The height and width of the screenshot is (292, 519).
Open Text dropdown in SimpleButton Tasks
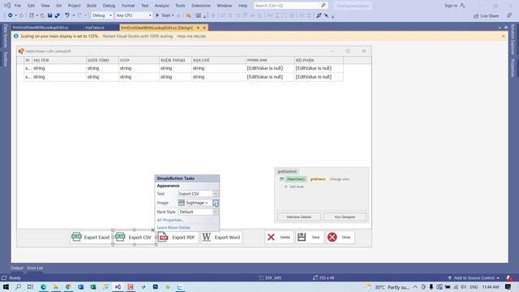216,194
